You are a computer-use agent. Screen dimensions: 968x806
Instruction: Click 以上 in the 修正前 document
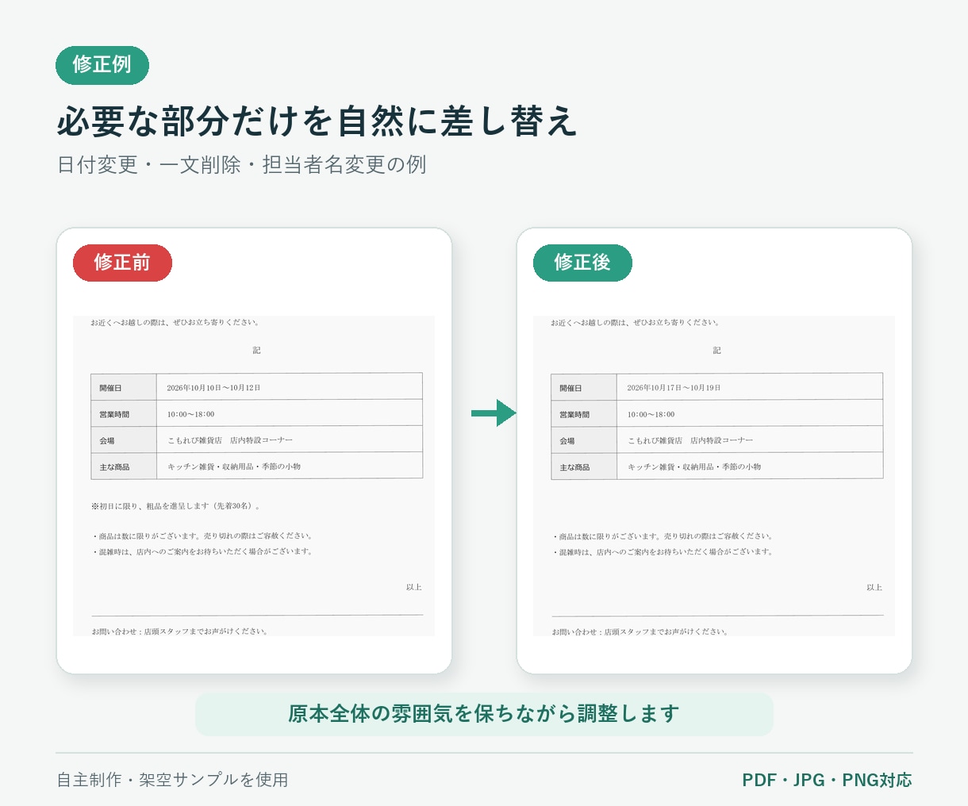pos(414,587)
